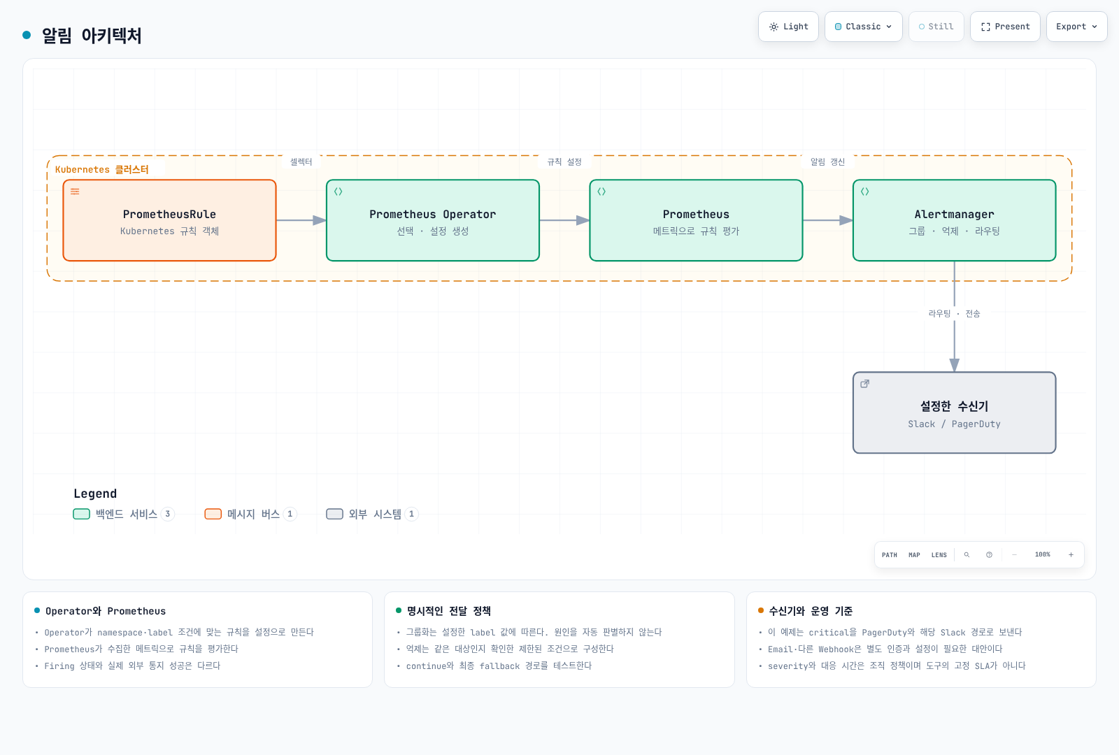Expand the Export dropdown menu

(x=1077, y=27)
